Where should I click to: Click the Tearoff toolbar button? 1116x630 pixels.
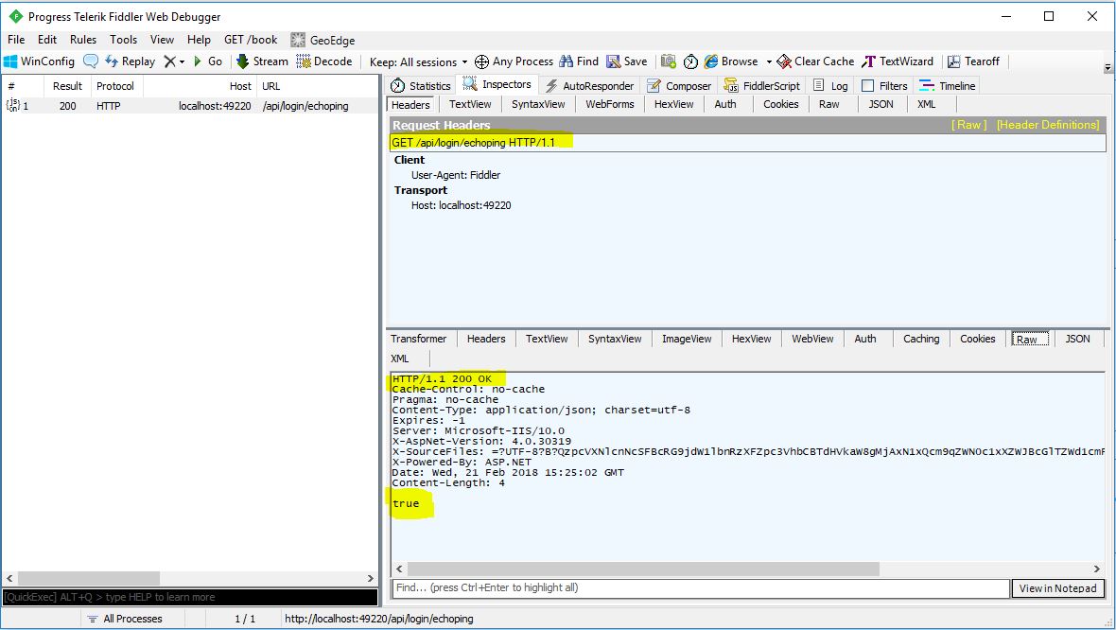[973, 61]
